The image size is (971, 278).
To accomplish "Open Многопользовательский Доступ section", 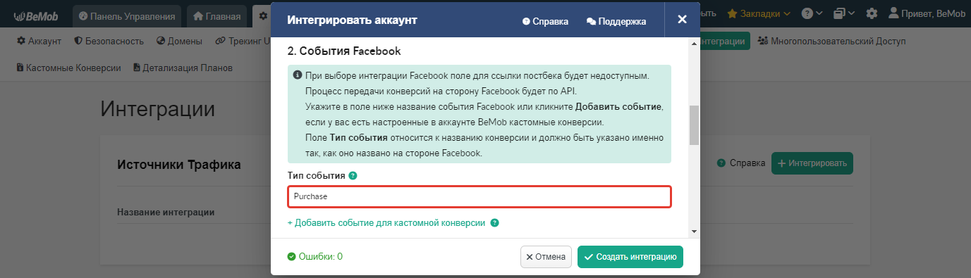I will [x=831, y=41].
